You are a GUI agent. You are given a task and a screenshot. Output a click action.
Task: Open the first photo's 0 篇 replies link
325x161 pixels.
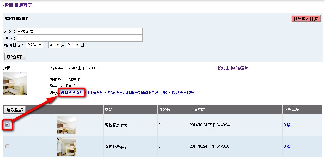[x=287, y=125]
